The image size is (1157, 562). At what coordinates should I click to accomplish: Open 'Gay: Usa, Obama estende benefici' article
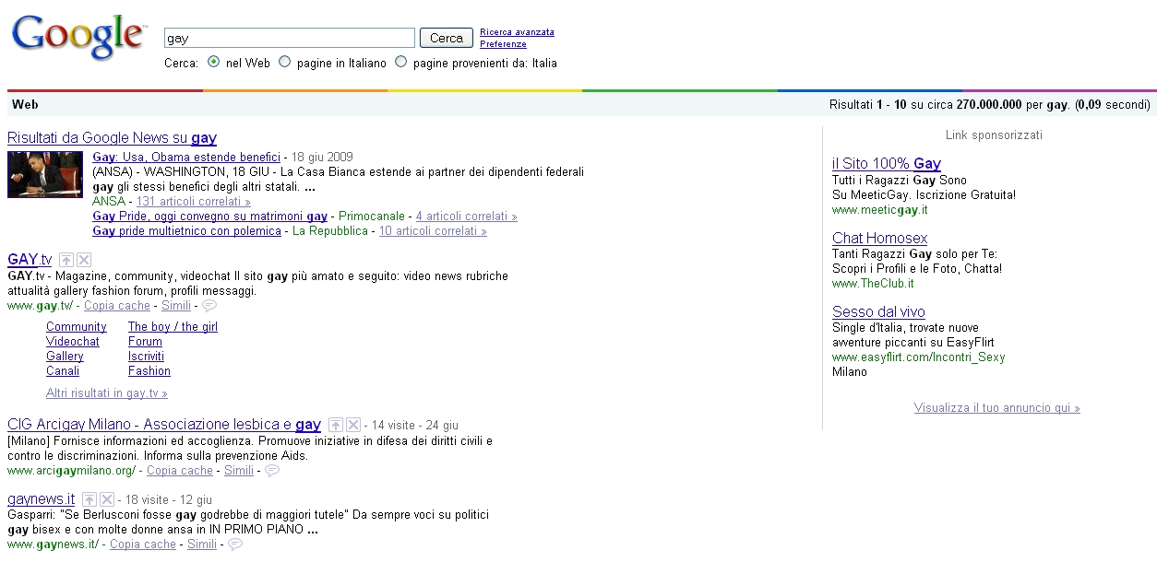(x=186, y=158)
